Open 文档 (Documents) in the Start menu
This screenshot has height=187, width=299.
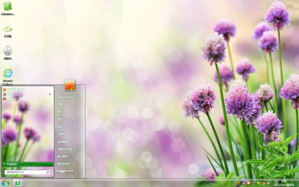(60, 104)
